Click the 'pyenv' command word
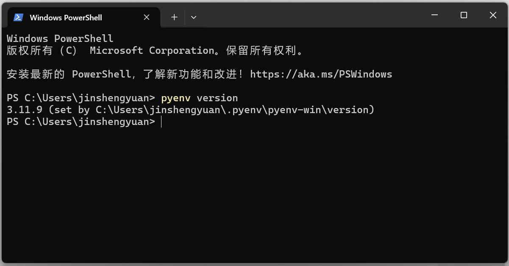The width and height of the screenshot is (509, 266). pyautogui.click(x=176, y=98)
